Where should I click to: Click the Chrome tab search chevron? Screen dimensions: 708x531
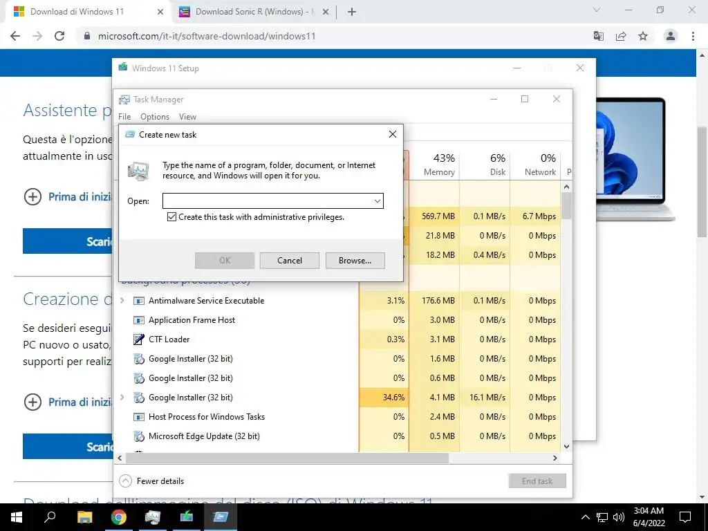click(596, 10)
